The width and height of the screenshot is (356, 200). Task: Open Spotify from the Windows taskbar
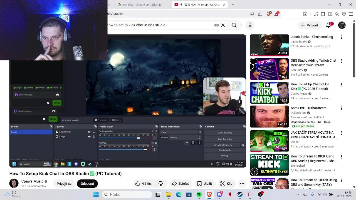point(199,195)
